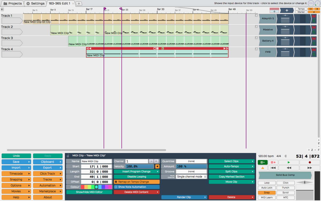
Task: Open the Quantise value dropdown
Action: click(x=191, y=161)
